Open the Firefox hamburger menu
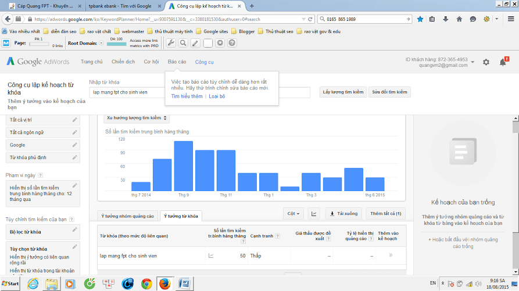Image resolution: width=519 pixels, height=291 pixels. click(x=511, y=19)
